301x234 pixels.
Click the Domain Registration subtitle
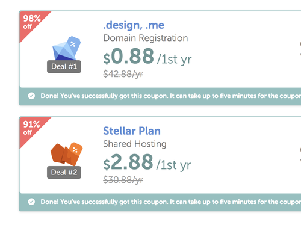pyautogui.click(x=146, y=38)
